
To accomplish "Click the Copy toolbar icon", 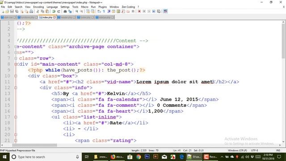I will 42,11.
